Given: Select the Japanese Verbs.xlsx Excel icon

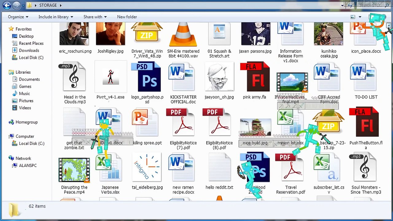Looking at the screenshot, I should [x=109, y=168].
